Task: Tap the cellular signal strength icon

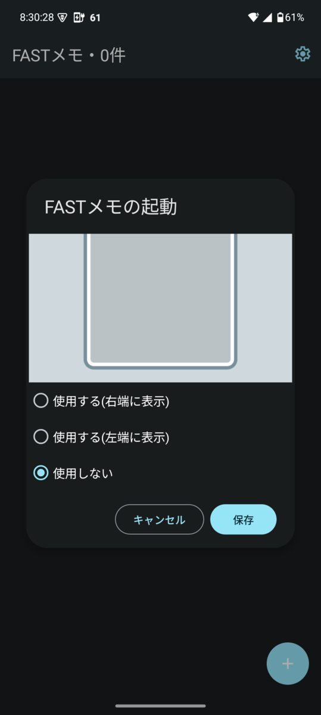Action: (x=267, y=17)
